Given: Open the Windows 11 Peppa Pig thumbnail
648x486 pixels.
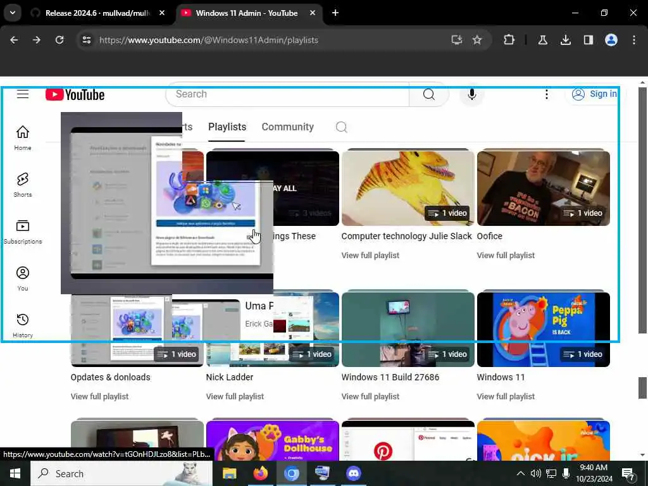Looking at the screenshot, I should tap(544, 329).
